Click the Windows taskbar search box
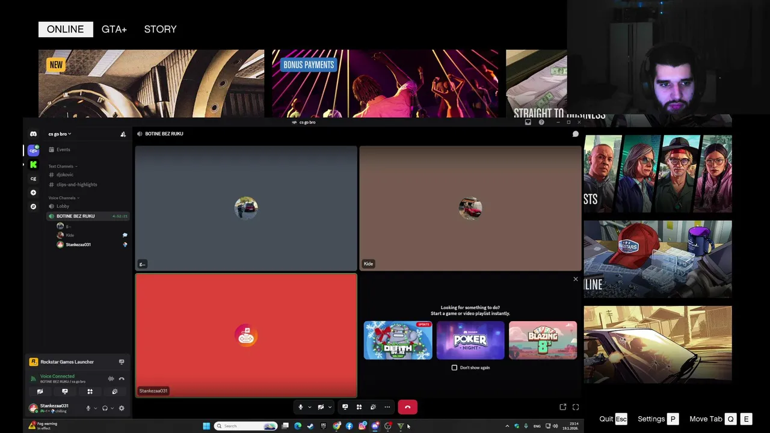This screenshot has width=770, height=433. tap(246, 426)
